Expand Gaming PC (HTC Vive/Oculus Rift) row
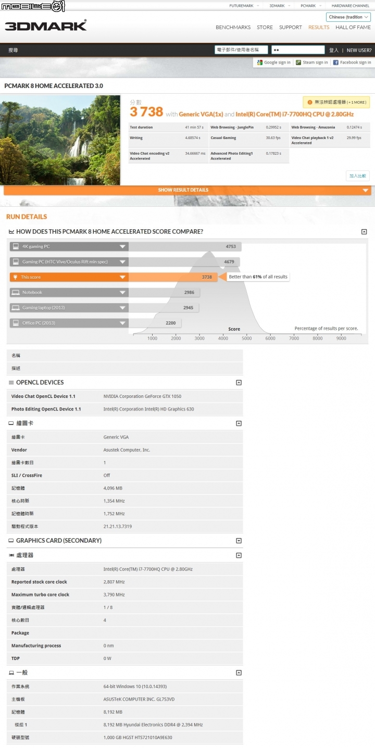 (122, 262)
